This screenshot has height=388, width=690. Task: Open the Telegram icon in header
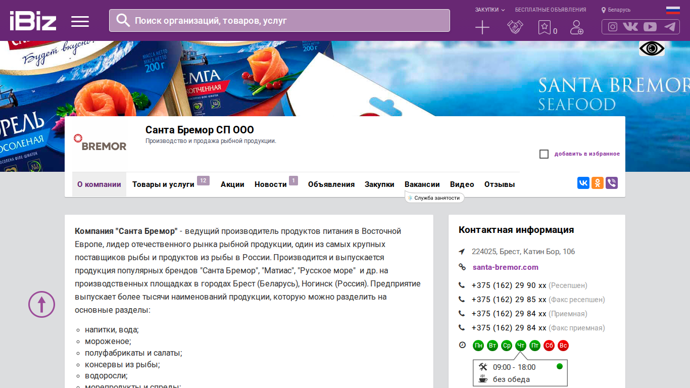(670, 27)
